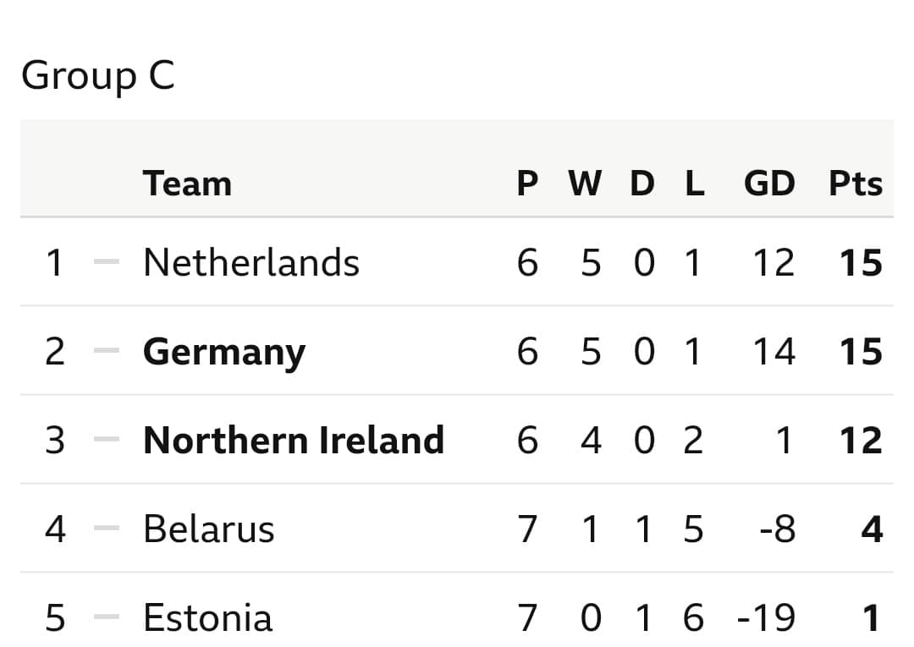The height and width of the screenshot is (647, 914).
Task: Click Germany's 15 points value
Action: (861, 352)
